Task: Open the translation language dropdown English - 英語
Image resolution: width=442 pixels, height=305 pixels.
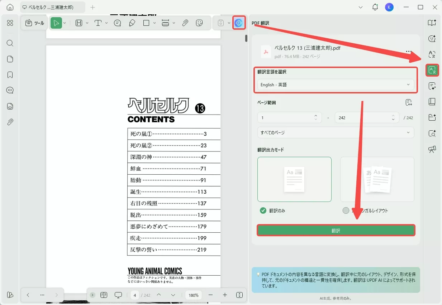Action: (x=336, y=85)
